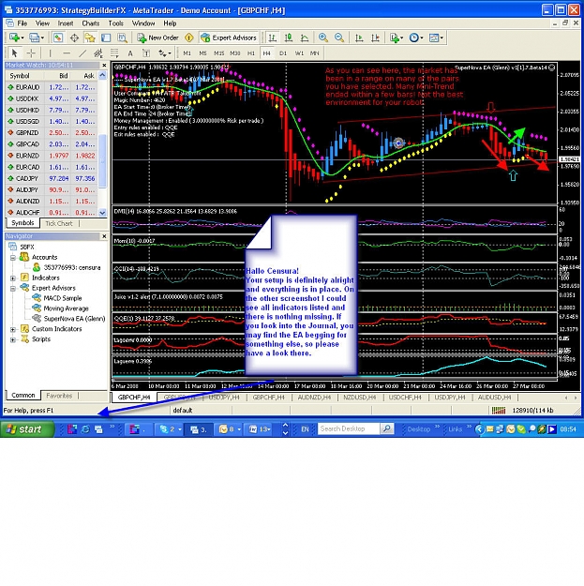Collapse the Expert Advisors tree node

tap(13, 289)
